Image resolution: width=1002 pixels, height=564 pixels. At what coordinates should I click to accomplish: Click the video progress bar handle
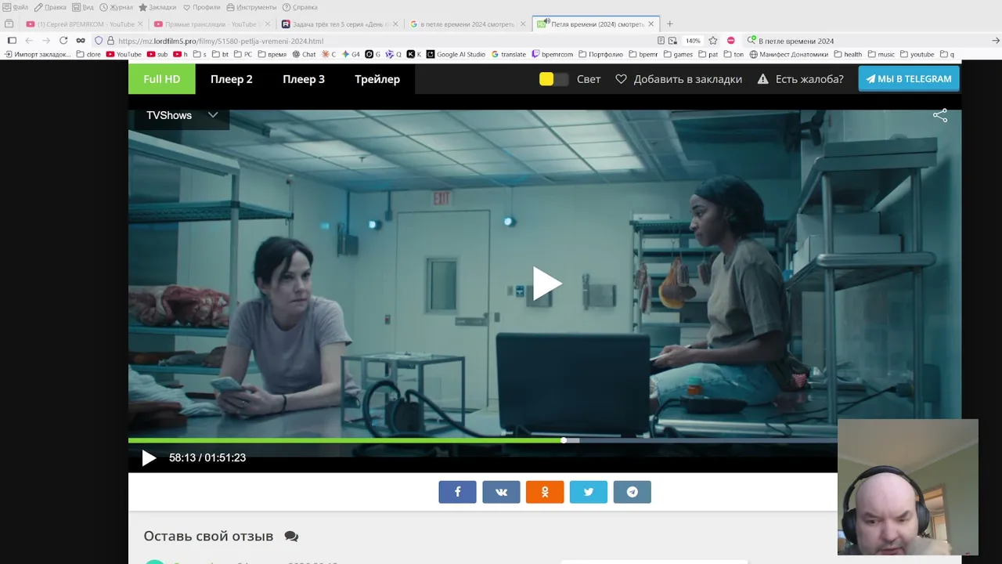tap(564, 440)
